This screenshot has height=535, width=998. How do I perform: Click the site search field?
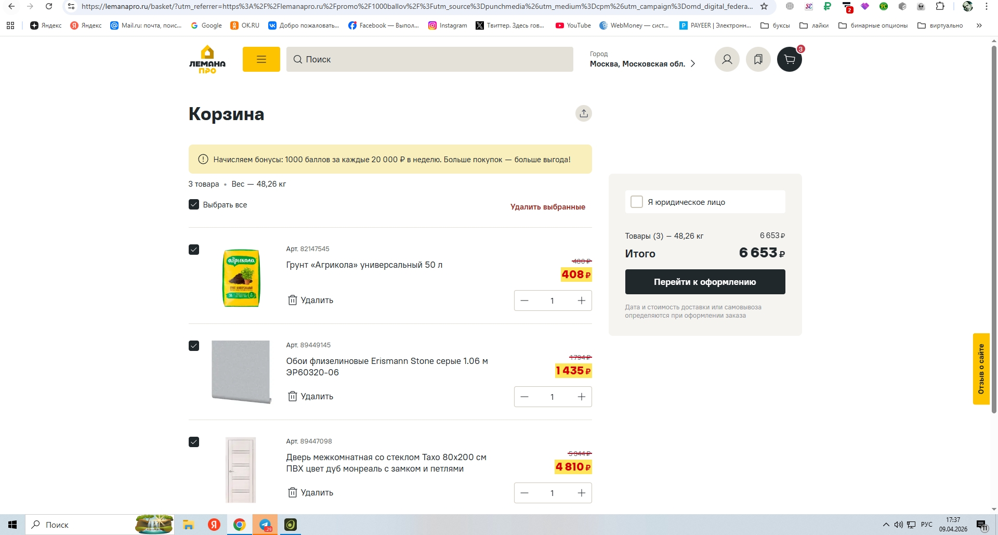coord(429,59)
